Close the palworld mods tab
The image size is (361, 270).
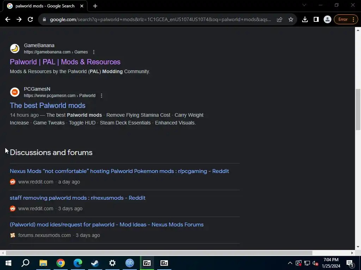82,6
